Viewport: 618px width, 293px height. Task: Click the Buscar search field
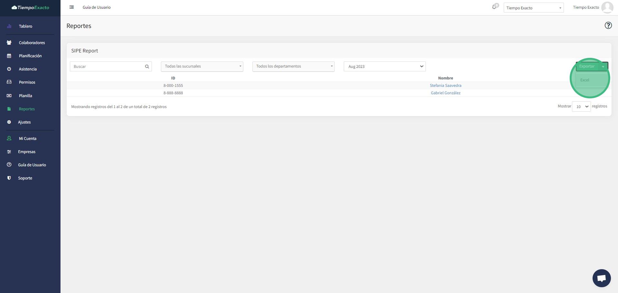[107, 67]
